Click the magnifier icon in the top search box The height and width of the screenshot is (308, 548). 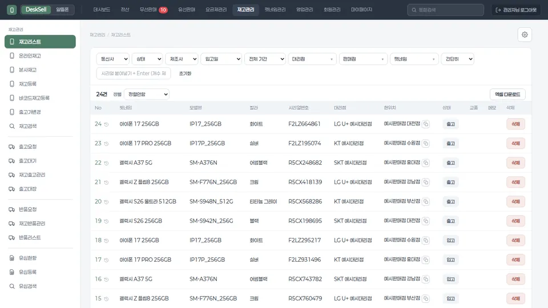tap(414, 10)
